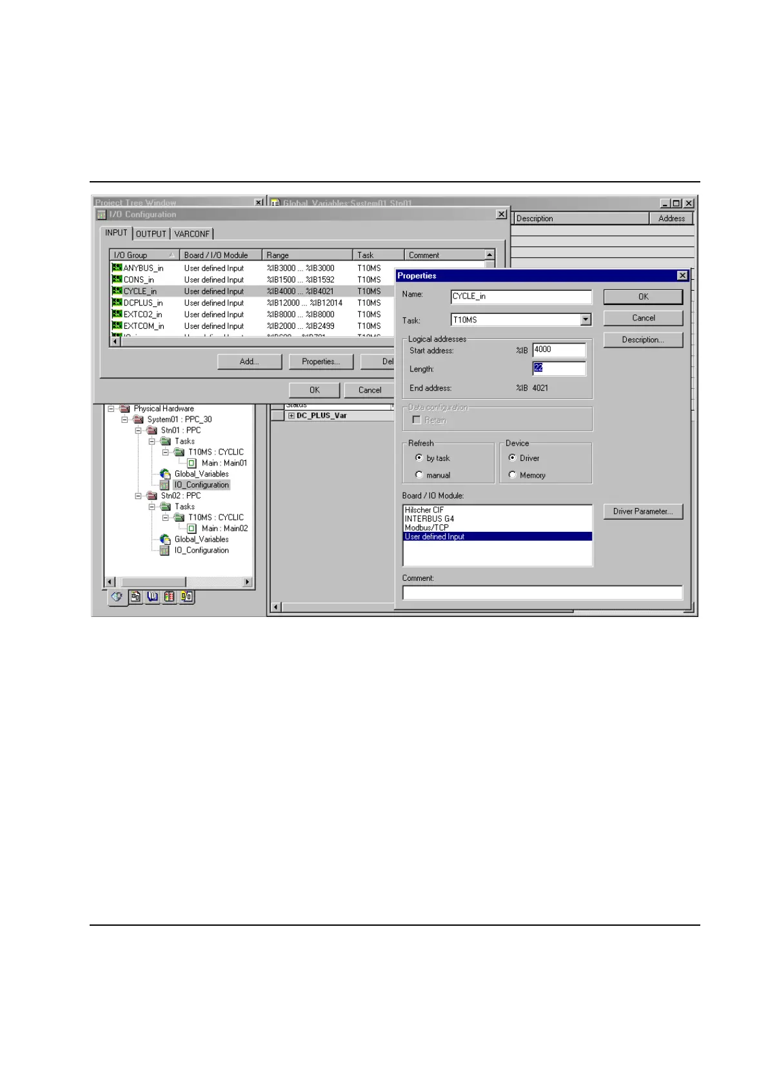This screenshot has height=1085, width=768.
Task: Click the Comment text field
Action: pos(542,592)
